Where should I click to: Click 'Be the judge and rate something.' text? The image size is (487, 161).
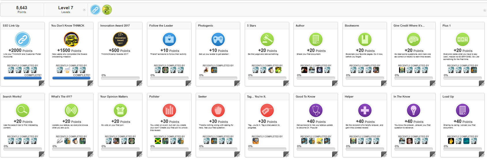click(x=263, y=54)
